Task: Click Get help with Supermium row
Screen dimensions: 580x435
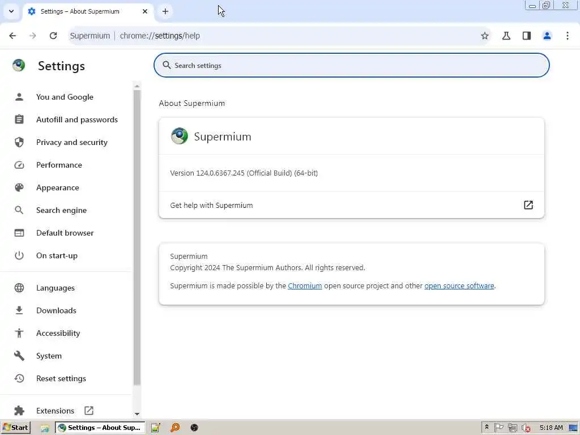Action: pos(351,205)
